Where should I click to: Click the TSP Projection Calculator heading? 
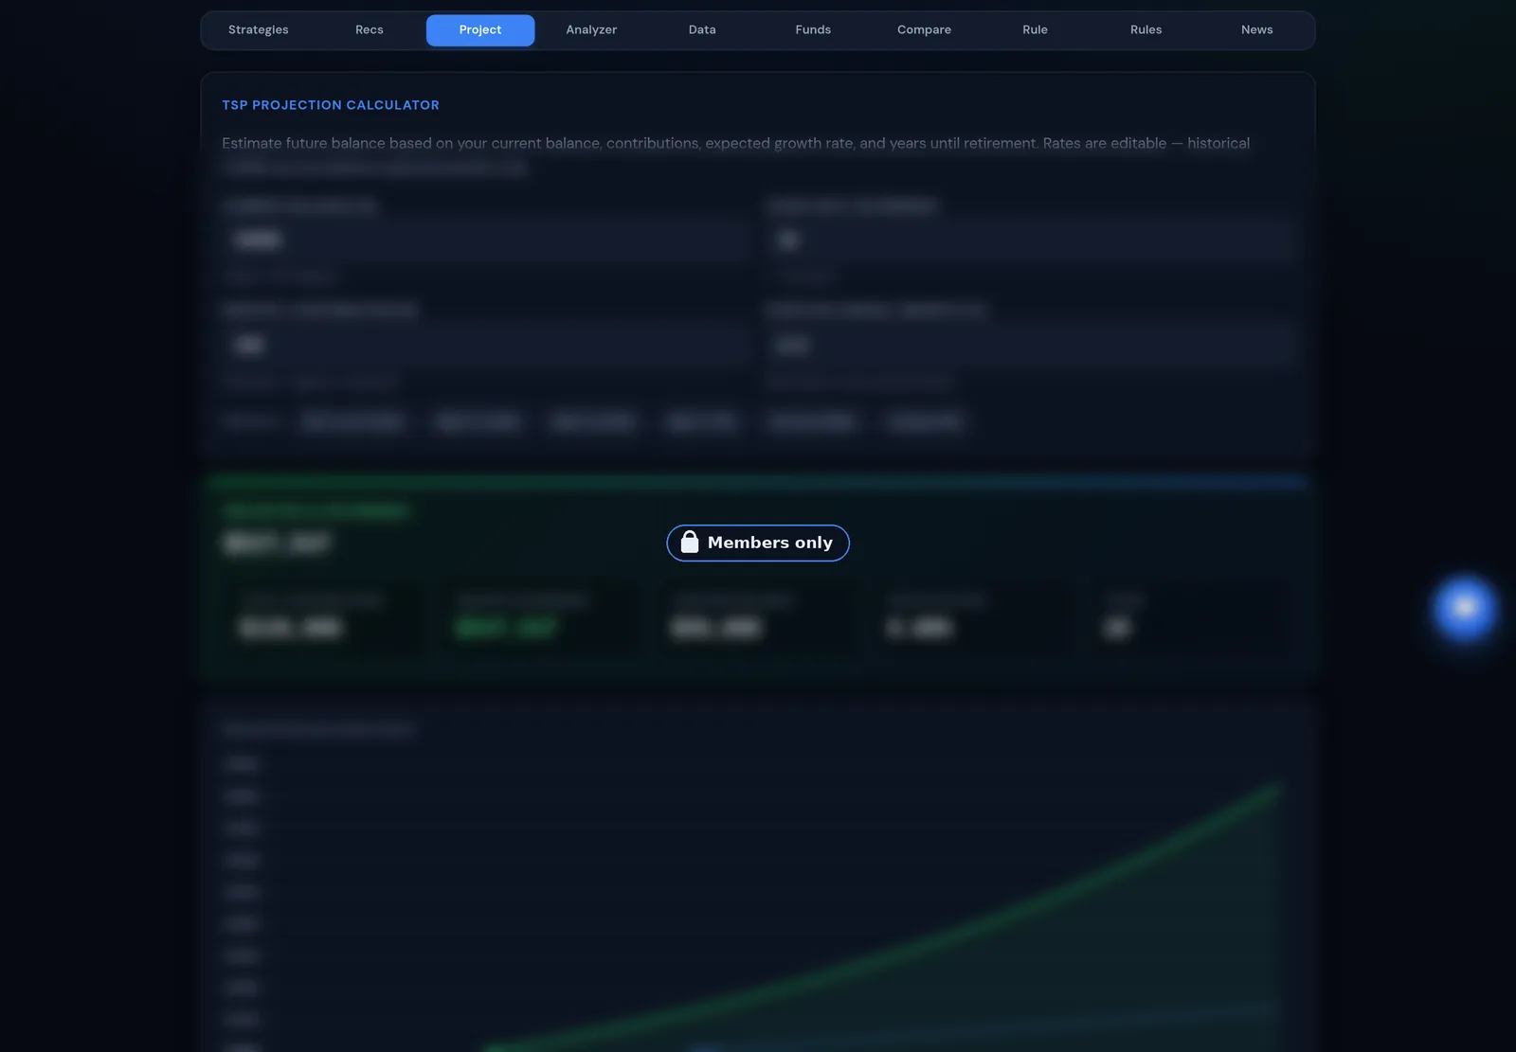pos(331,105)
